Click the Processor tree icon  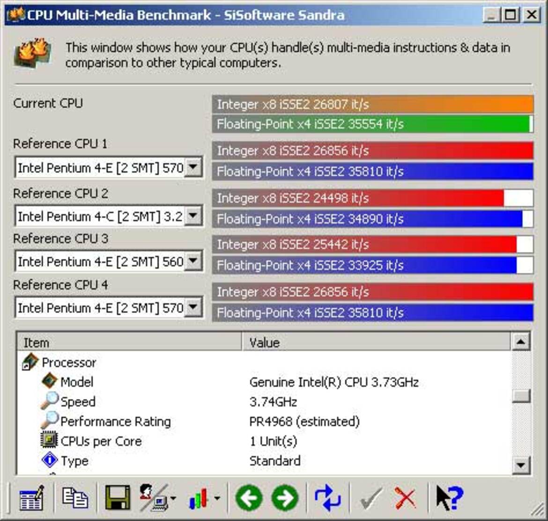[30, 362]
